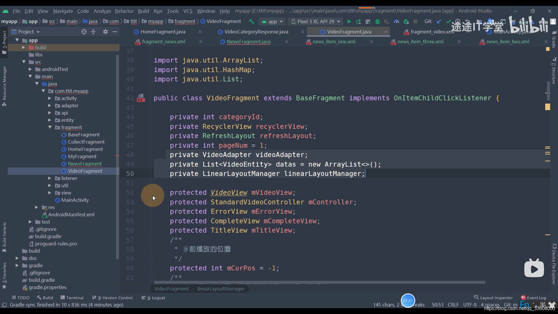Collapse the app module tree node
558x314 pixels.
pyautogui.click(x=17, y=40)
